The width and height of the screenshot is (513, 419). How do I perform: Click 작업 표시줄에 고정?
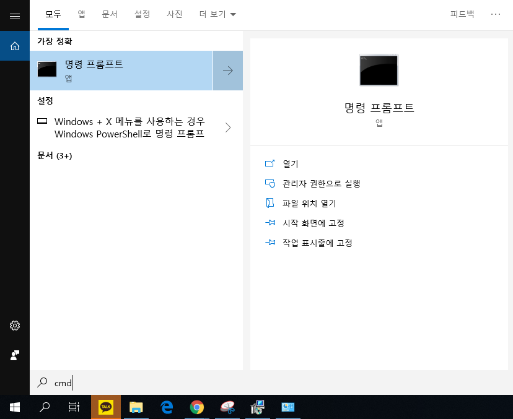(x=317, y=243)
